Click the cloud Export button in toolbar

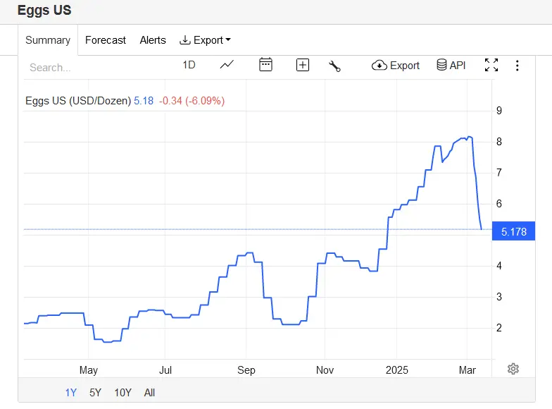click(x=396, y=66)
